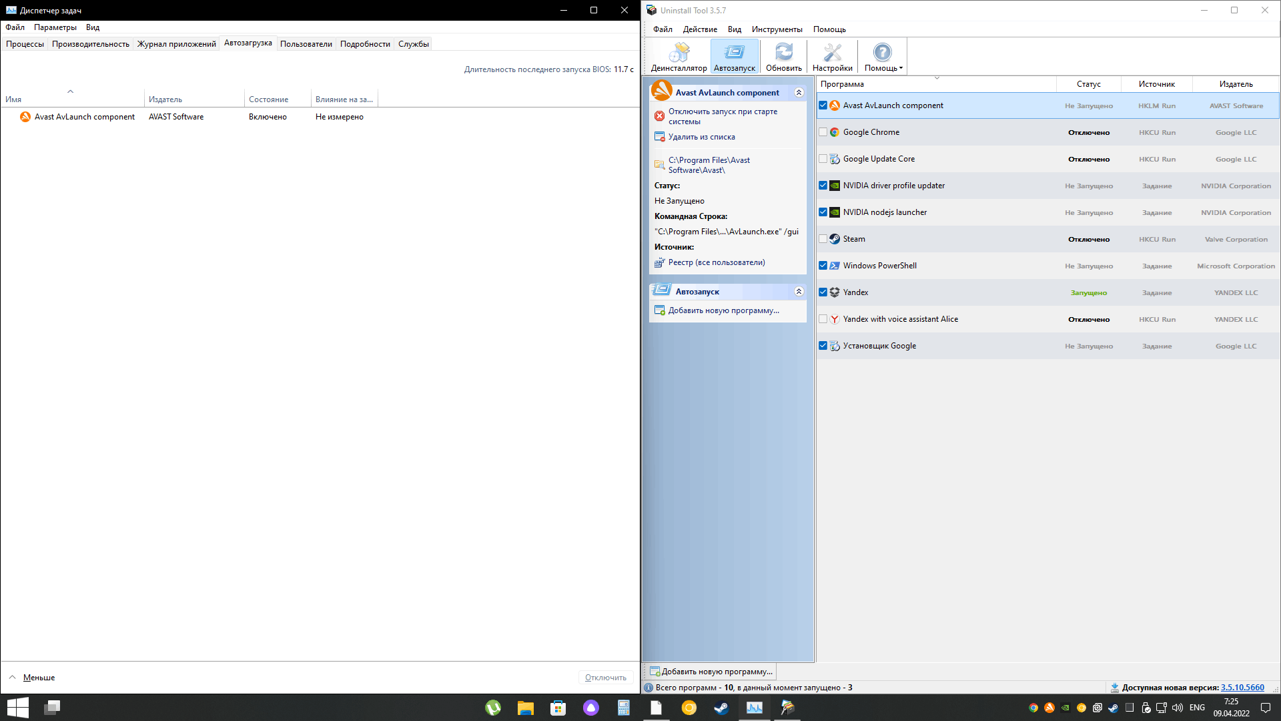Click the Yandex with Alice row icon
This screenshot has width=1281, height=721.
(835, 319)
